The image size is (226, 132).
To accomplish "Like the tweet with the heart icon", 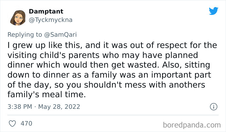I will tap(12, 123).
